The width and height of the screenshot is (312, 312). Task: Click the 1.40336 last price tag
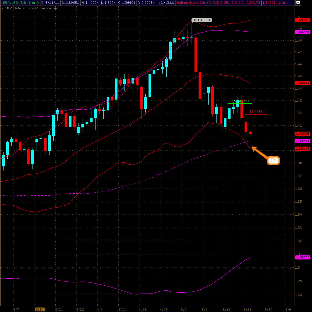click(303, 134)
